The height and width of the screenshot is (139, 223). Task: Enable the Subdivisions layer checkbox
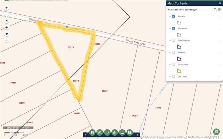[173, 40]
